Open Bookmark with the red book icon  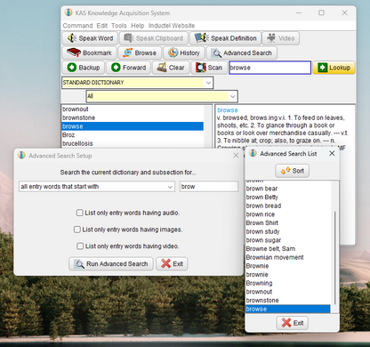coord(74,52)
